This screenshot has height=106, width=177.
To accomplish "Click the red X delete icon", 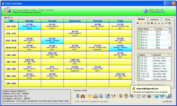I will click(152, 23).
